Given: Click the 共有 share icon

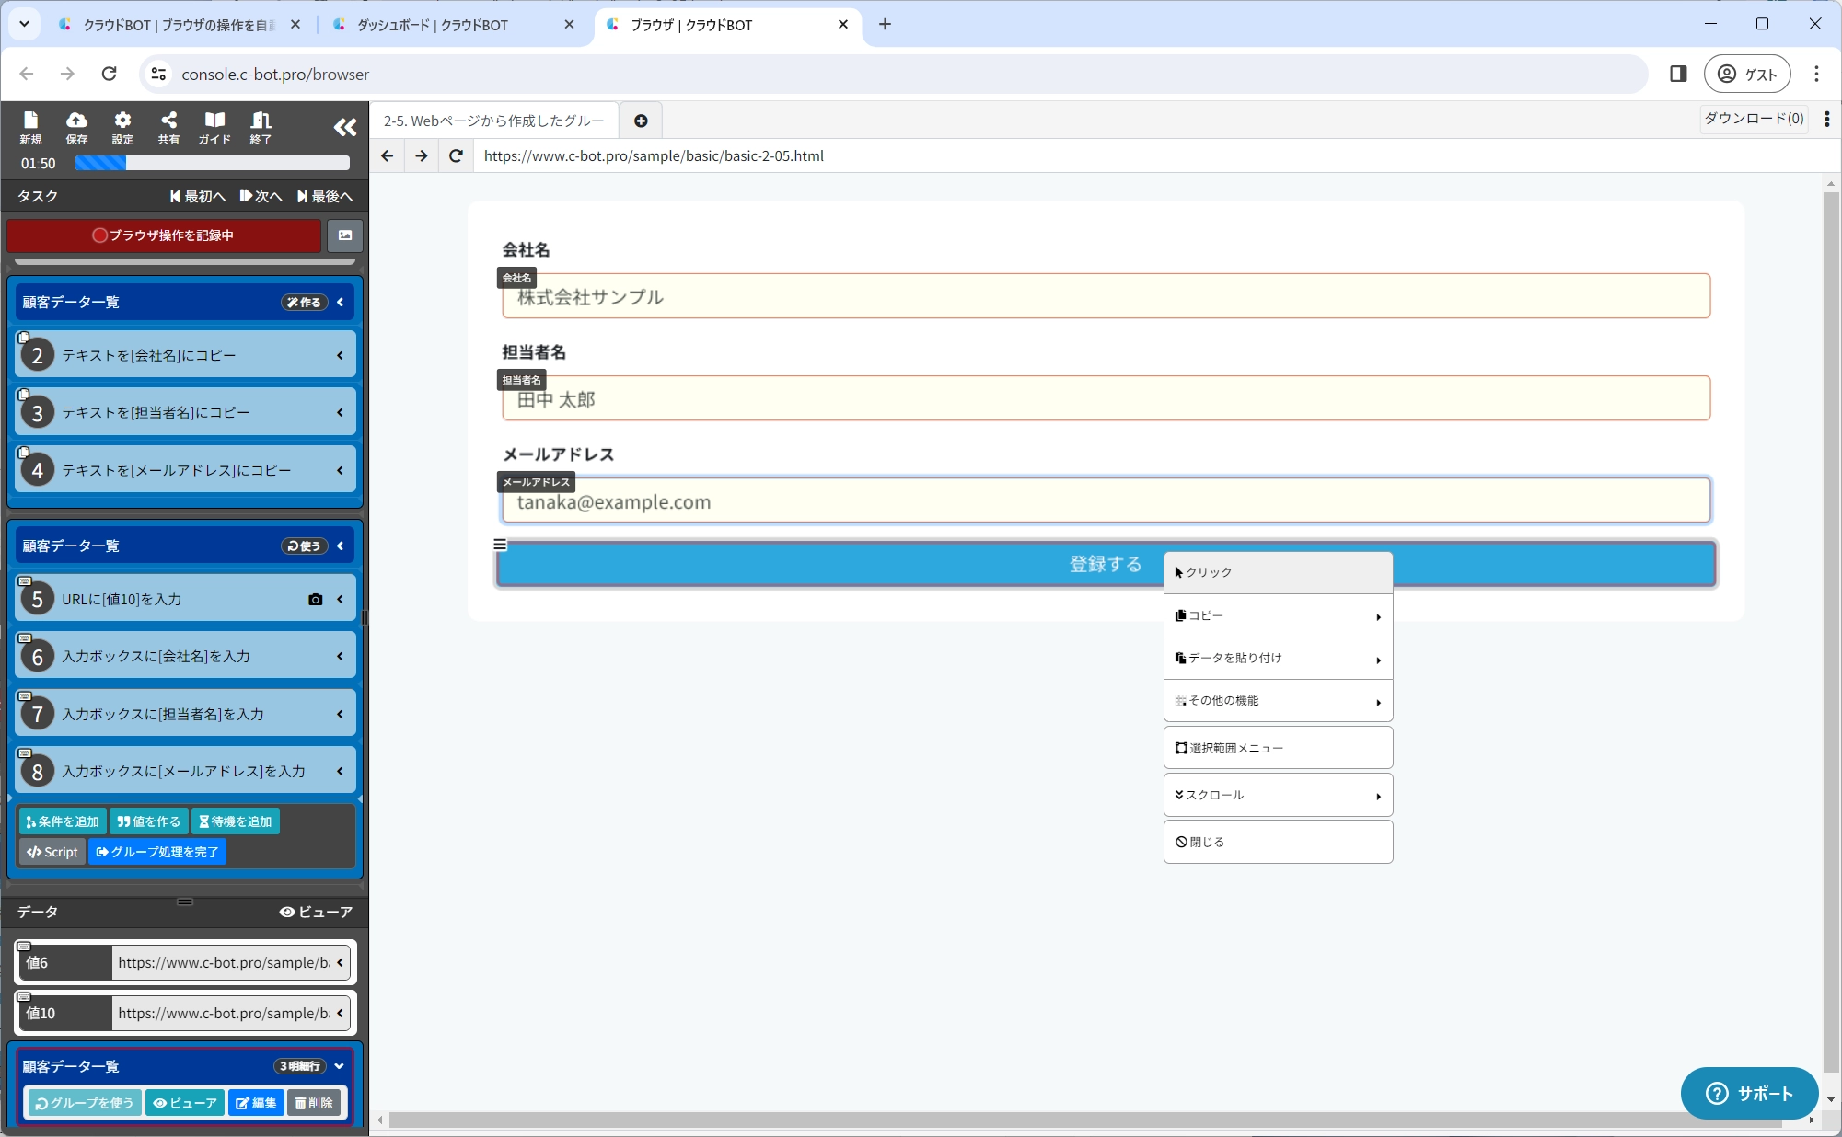Looking at the screenshot, I should pyautogui.click(x=168, y=127).
